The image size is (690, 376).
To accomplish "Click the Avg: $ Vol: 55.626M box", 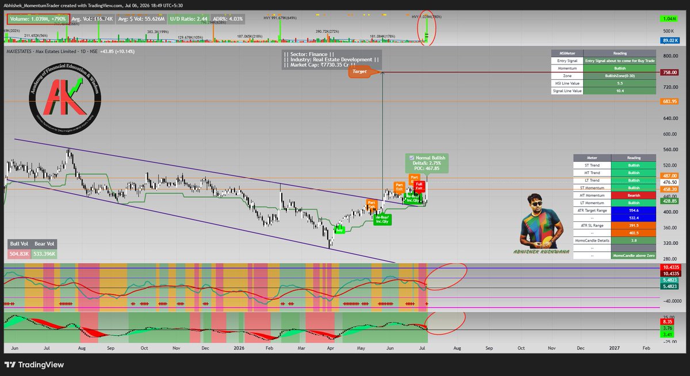I will (x=141, y=19).
